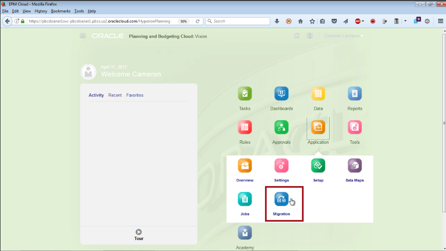Open the History menu
The image size is (446, 251).
(x=41, y=11)
